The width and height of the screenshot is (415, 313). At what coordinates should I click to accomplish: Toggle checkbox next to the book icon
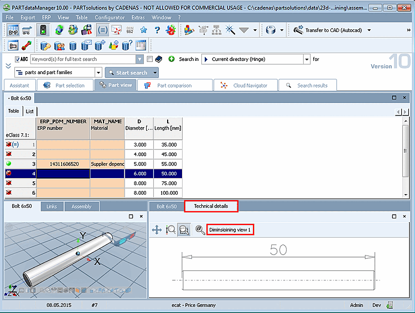coord(149,59)
